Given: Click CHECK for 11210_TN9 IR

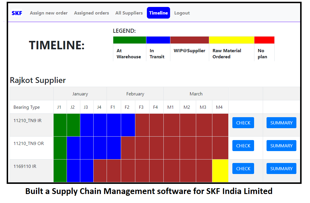Looking at the screenshot, I should tap(243, 123).
